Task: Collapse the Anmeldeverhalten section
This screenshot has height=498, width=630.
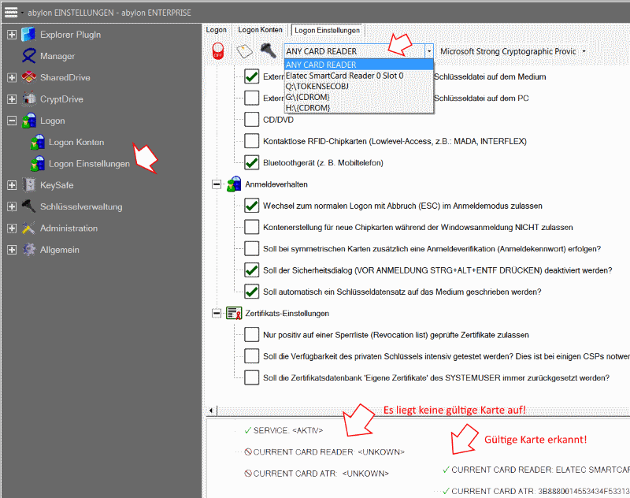Action: (x=217, y=184)
